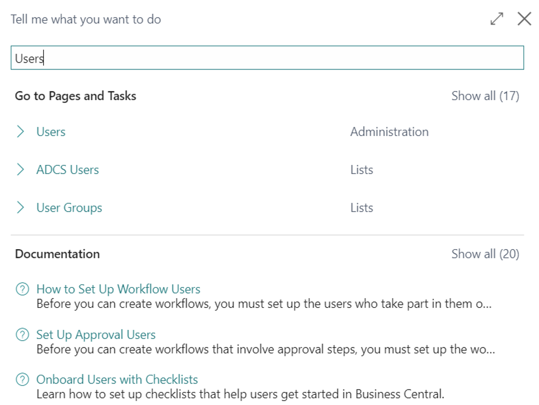This screenshot has width=539, height=405.
Task: Open the User Groups list
Action: (x=69, y=208)
